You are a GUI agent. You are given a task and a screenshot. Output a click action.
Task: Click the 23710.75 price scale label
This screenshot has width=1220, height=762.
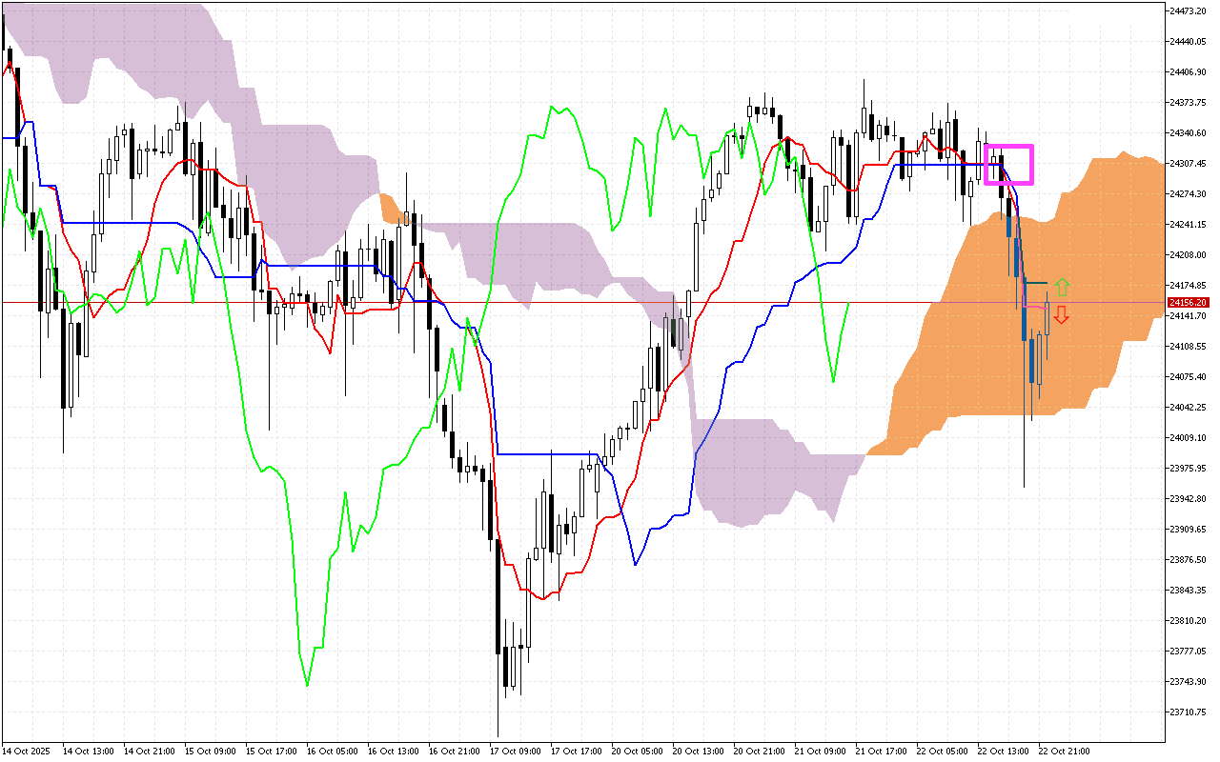(x=1188, y=712)
